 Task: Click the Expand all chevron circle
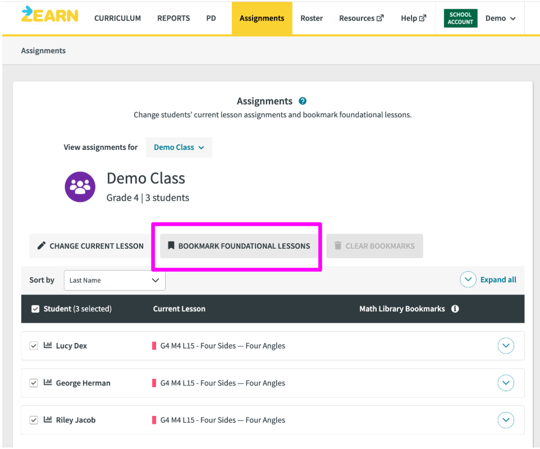(x=468, y=280)
